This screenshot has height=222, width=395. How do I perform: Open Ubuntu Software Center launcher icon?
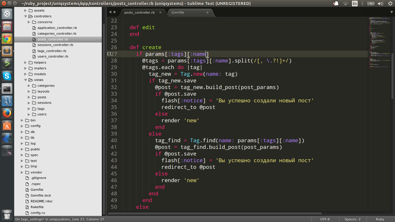coord(7,126)
